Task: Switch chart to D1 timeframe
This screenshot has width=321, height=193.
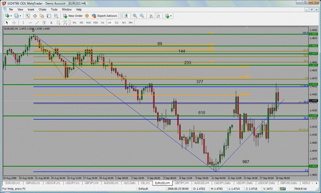Action: (117, 23)
